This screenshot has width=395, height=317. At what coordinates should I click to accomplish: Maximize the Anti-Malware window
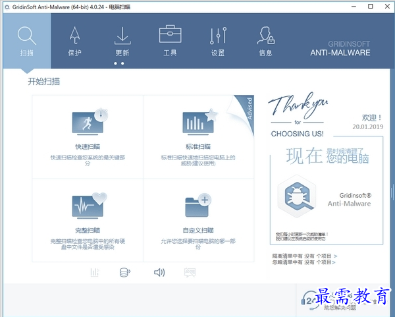click(x=371, y=7)
